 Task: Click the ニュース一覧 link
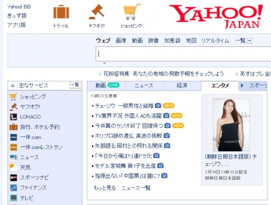[x=136, y=188]
